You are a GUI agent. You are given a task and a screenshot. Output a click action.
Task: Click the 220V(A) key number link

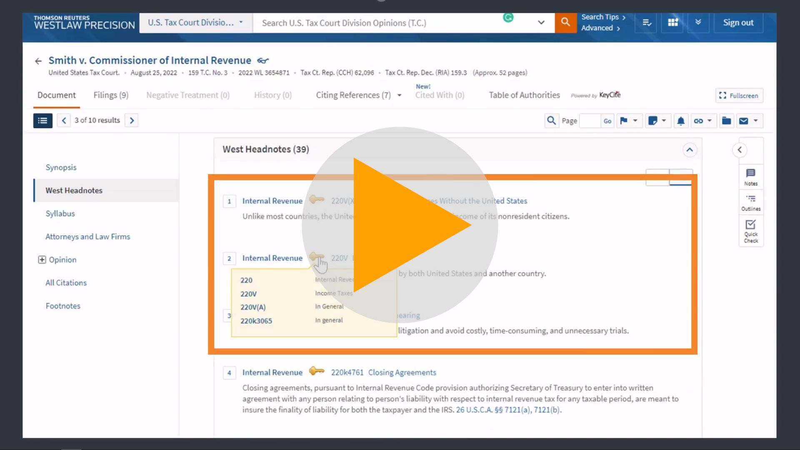[x=253, y=307]
